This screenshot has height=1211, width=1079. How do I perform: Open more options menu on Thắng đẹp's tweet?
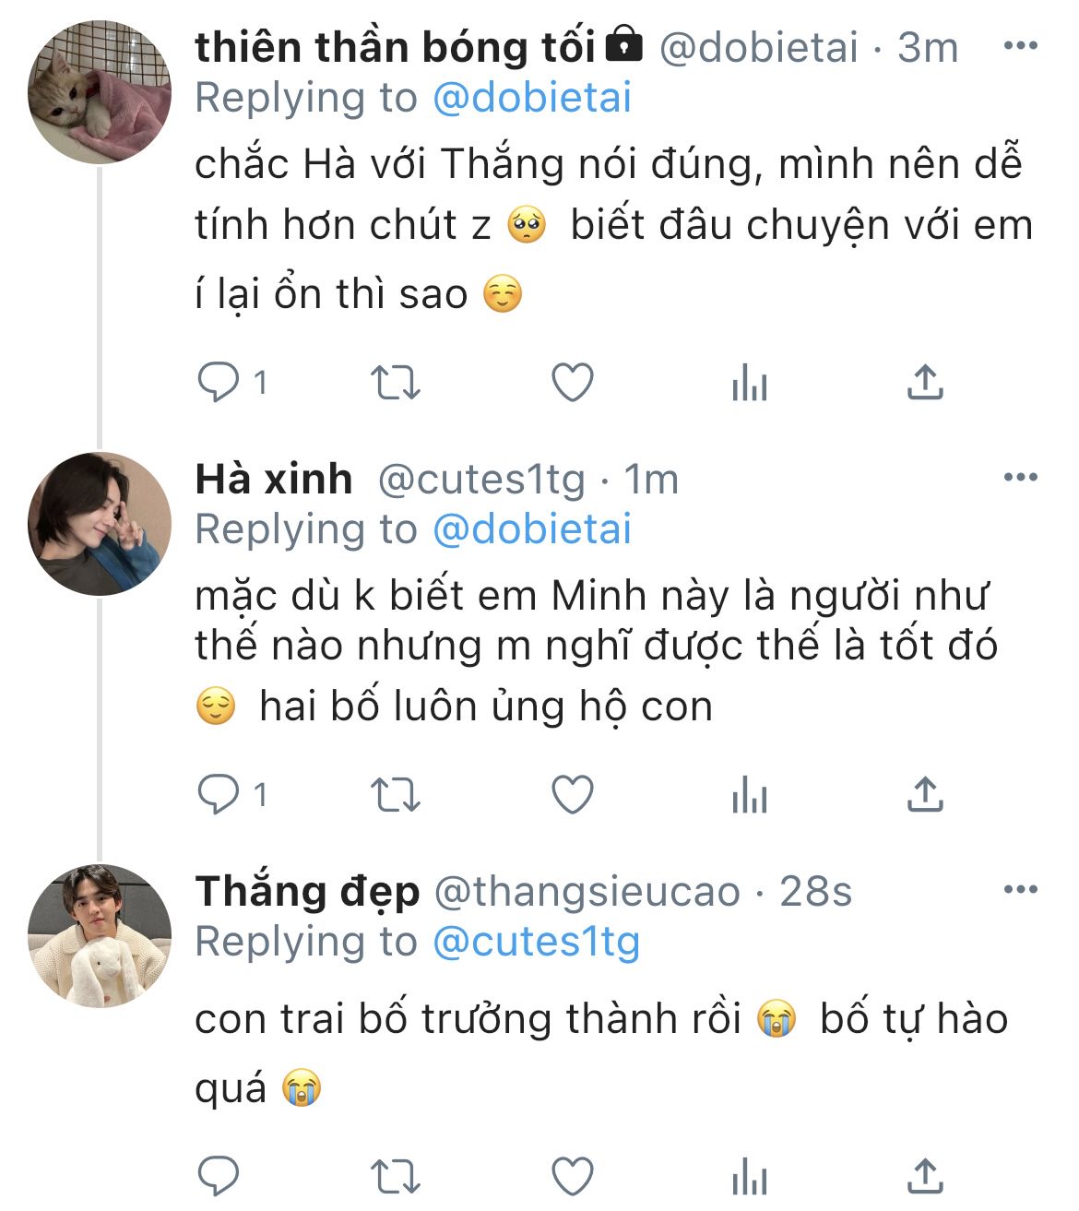(1020, 889)
